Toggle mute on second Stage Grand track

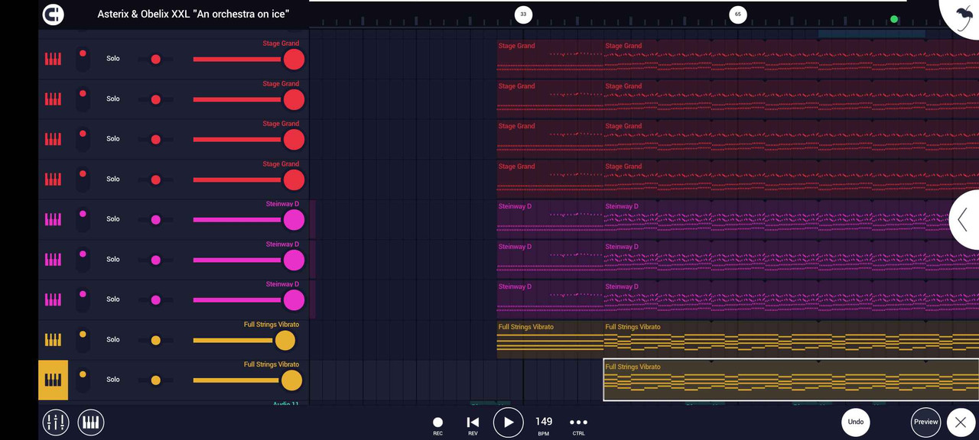pyautogui.click(x=83, y=99)
